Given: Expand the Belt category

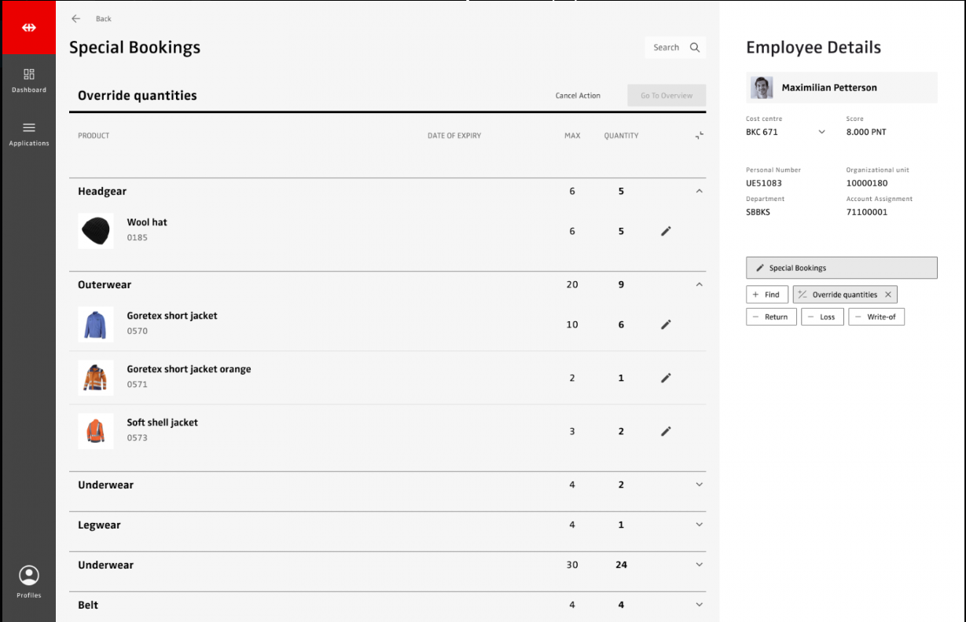Looking at the screenshot, I should point(699,605).
